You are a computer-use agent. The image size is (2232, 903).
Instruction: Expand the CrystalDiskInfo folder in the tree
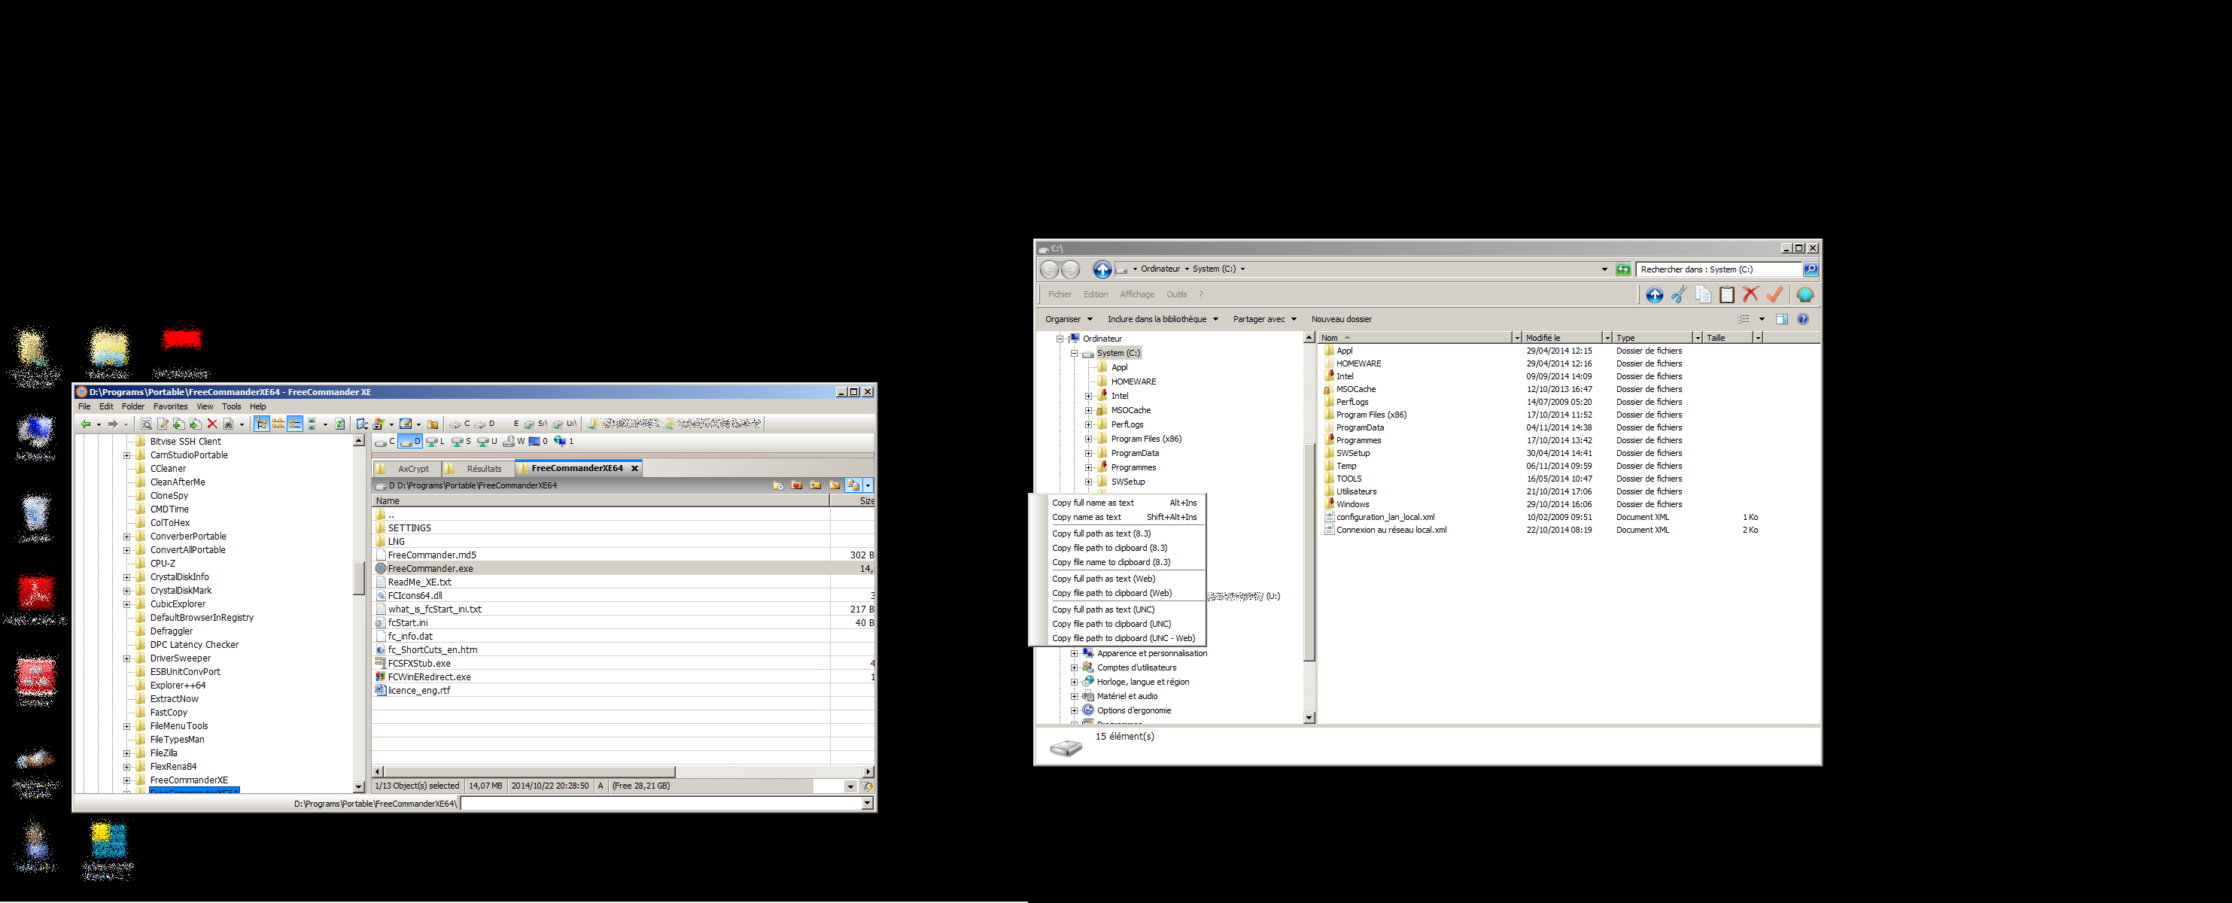click(x=126, y=577)
